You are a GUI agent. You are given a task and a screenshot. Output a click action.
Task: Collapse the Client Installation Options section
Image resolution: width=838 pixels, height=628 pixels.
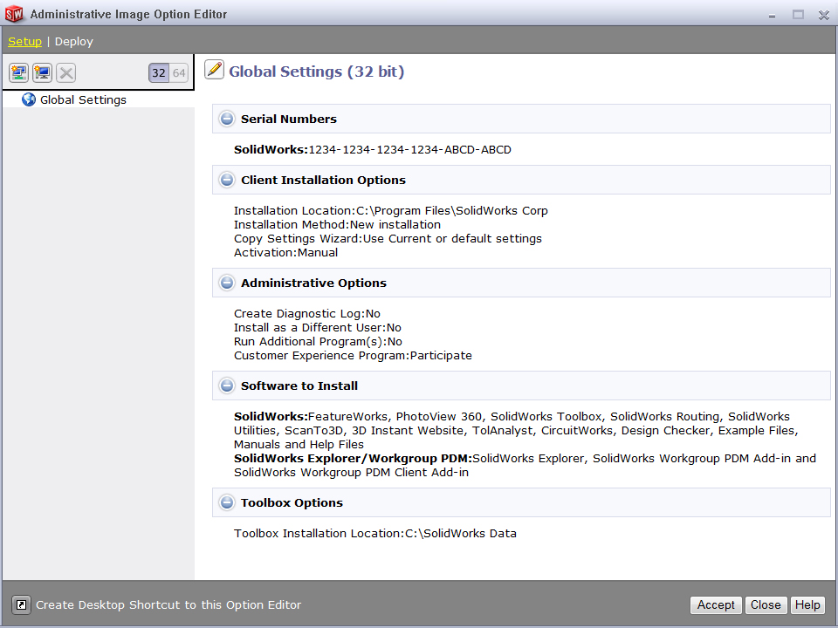[227, 180]
